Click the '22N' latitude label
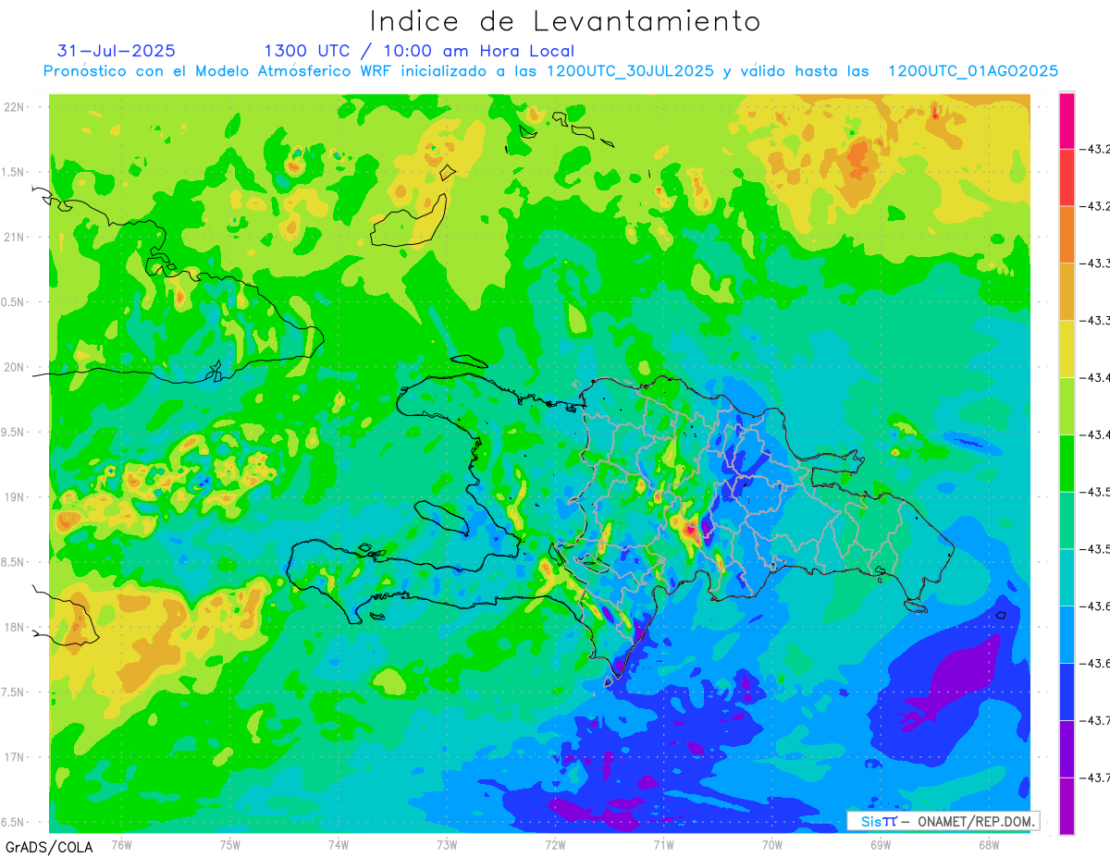This screenshot has width=1110, height=857. [x=14, y=107]
